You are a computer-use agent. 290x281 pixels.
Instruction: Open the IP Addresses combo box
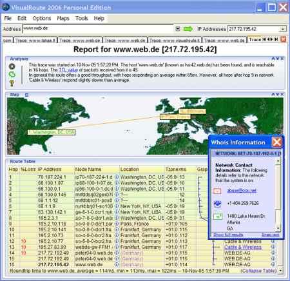[x=283, y=29]
